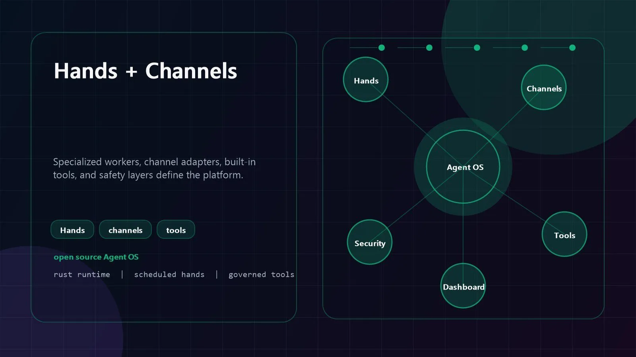The width and height of the screenshot is (636, 357).
Task: Click the 'Hands + Channels' title
Action: (x=145, y=71)
